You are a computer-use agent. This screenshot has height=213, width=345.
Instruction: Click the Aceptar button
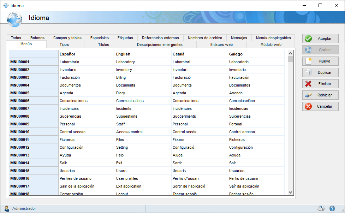click(320, 39)
